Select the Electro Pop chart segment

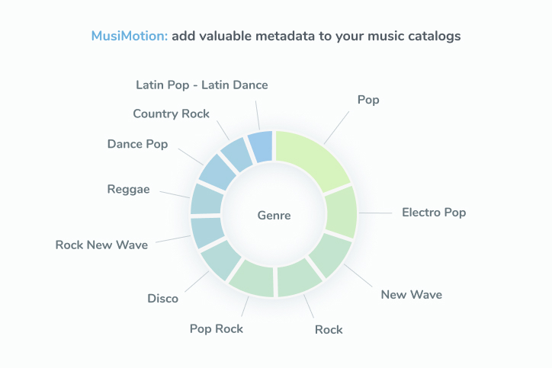tap(341, 212)
